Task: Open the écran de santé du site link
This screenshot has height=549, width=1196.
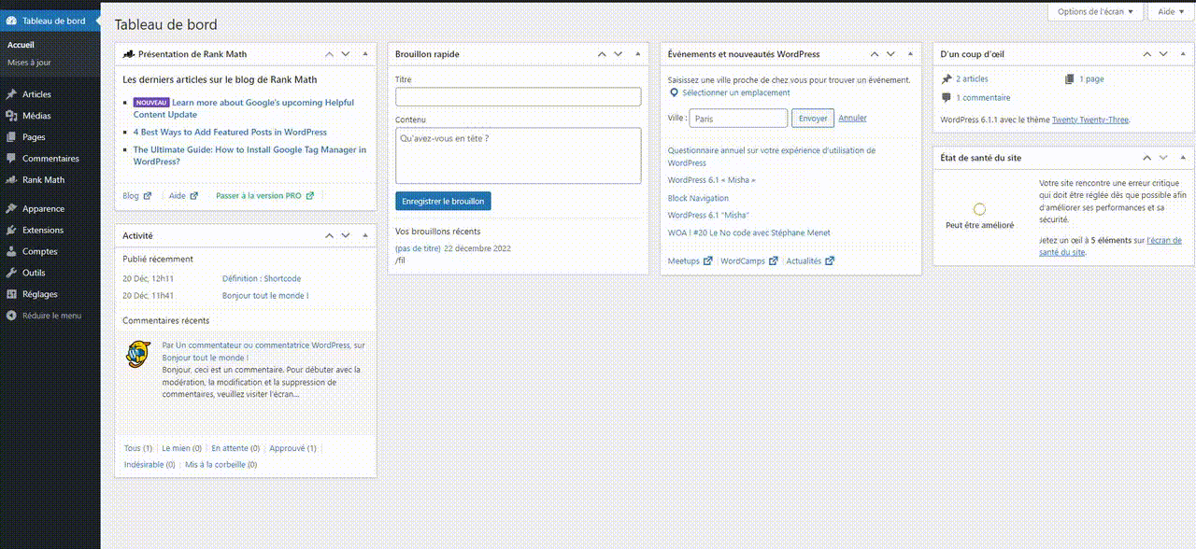Action: pos(1109,246)
